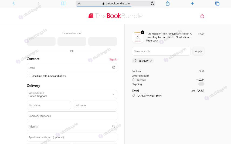This screenshot has width=231, height=144.
Task: Enable Email me with news and offers
Action: 28,76
